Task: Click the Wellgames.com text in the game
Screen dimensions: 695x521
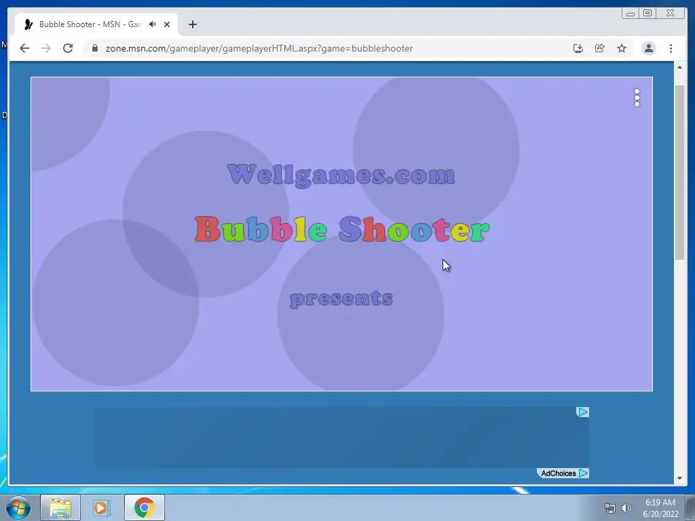Action: coord(341,174)
